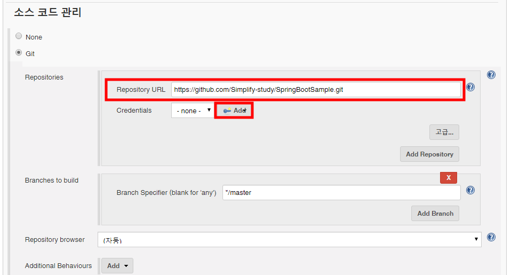This screenshot has width=511, height=275.
Task: Click the 'Credentials' label
Action: (134, 110)
